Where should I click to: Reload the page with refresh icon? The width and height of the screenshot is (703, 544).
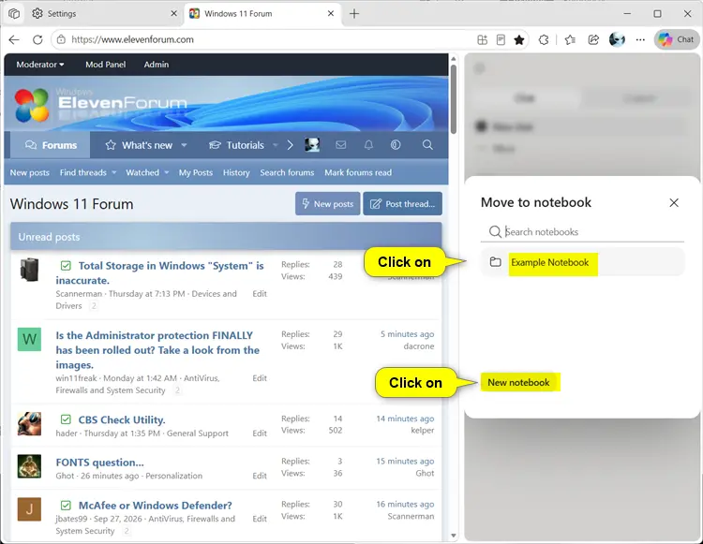coord(37,40)
